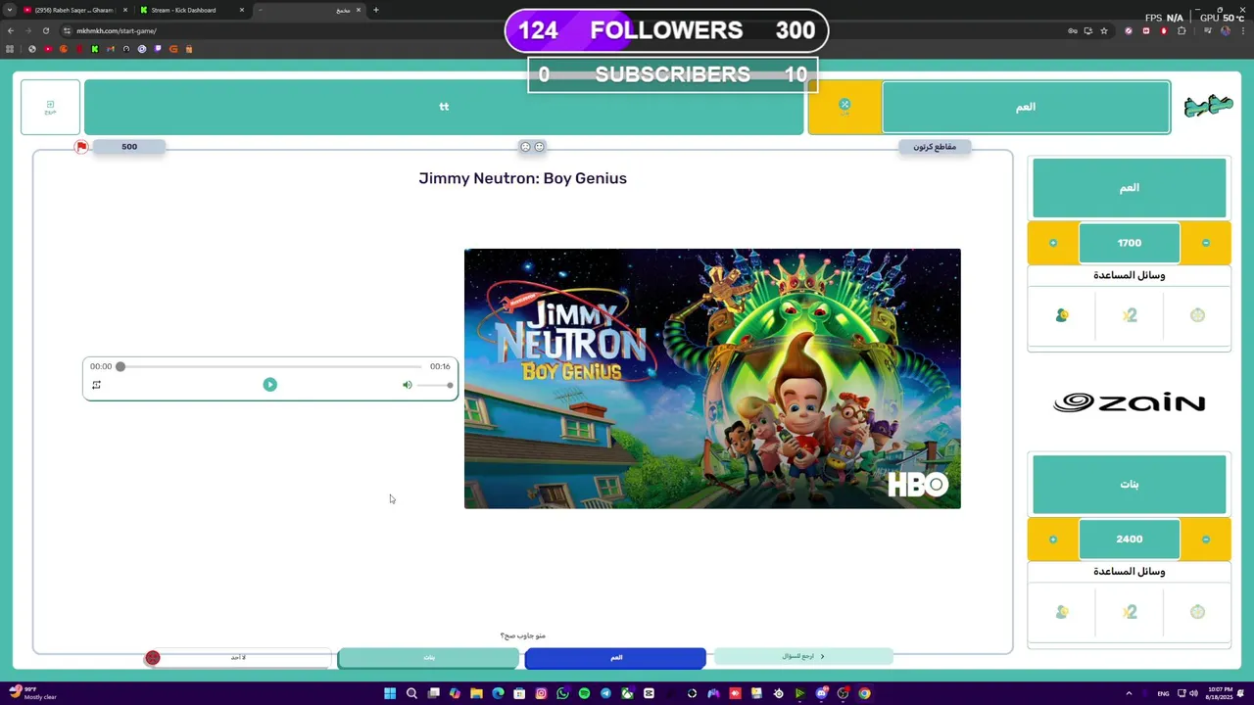Go back in browser history
This screenshot has width=1254, height=705.
pos(11,30)
